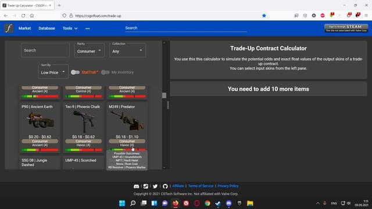Click the ENG language indicator
372x209 pixels.
click(334, 203)
